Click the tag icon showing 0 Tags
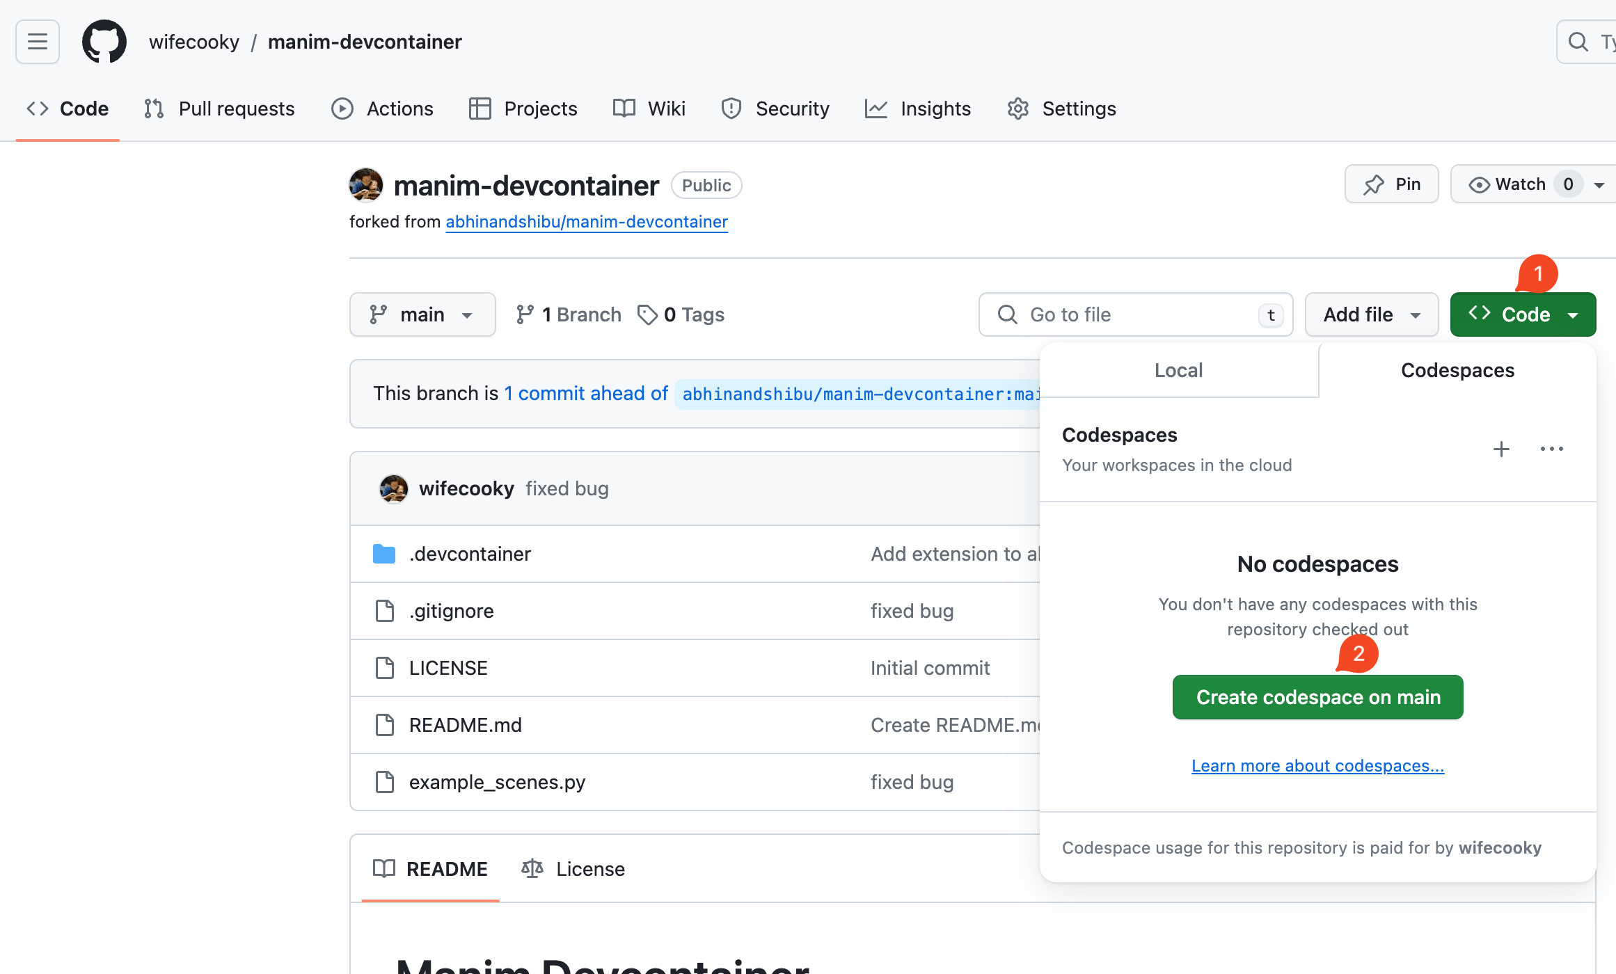Viewport: 1616px width, 974px height. 647,314
